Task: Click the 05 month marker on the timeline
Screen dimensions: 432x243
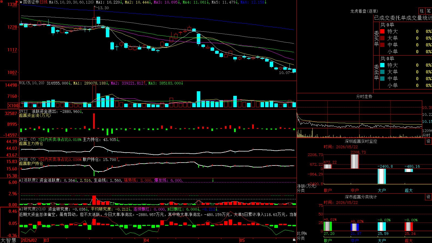Action: click(x=242, y=240)
